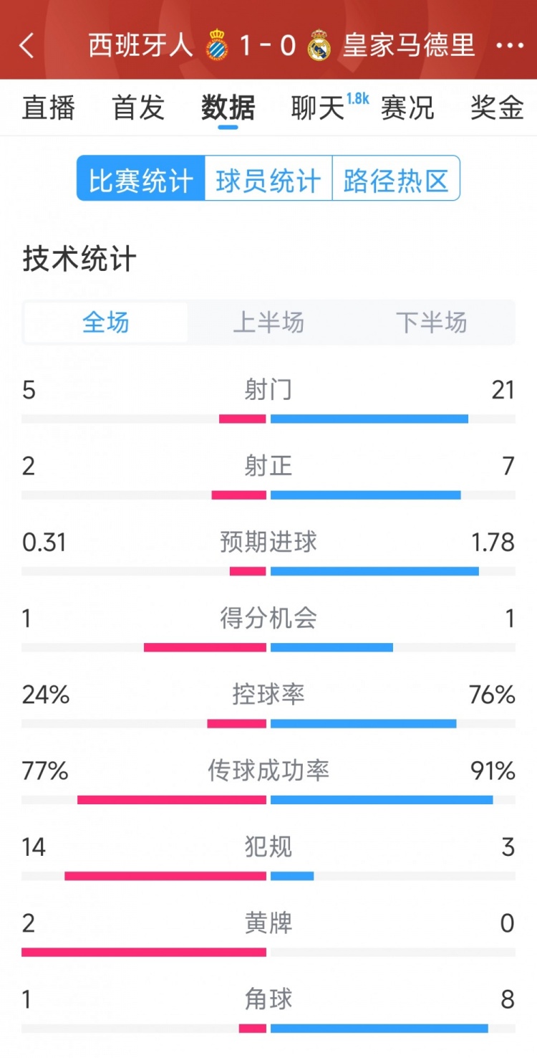Tap the 1 - 0 match score
Image resolution: width=537 pixels, height=1058 pixels.
pyautogui.click(x=268, y=45)
